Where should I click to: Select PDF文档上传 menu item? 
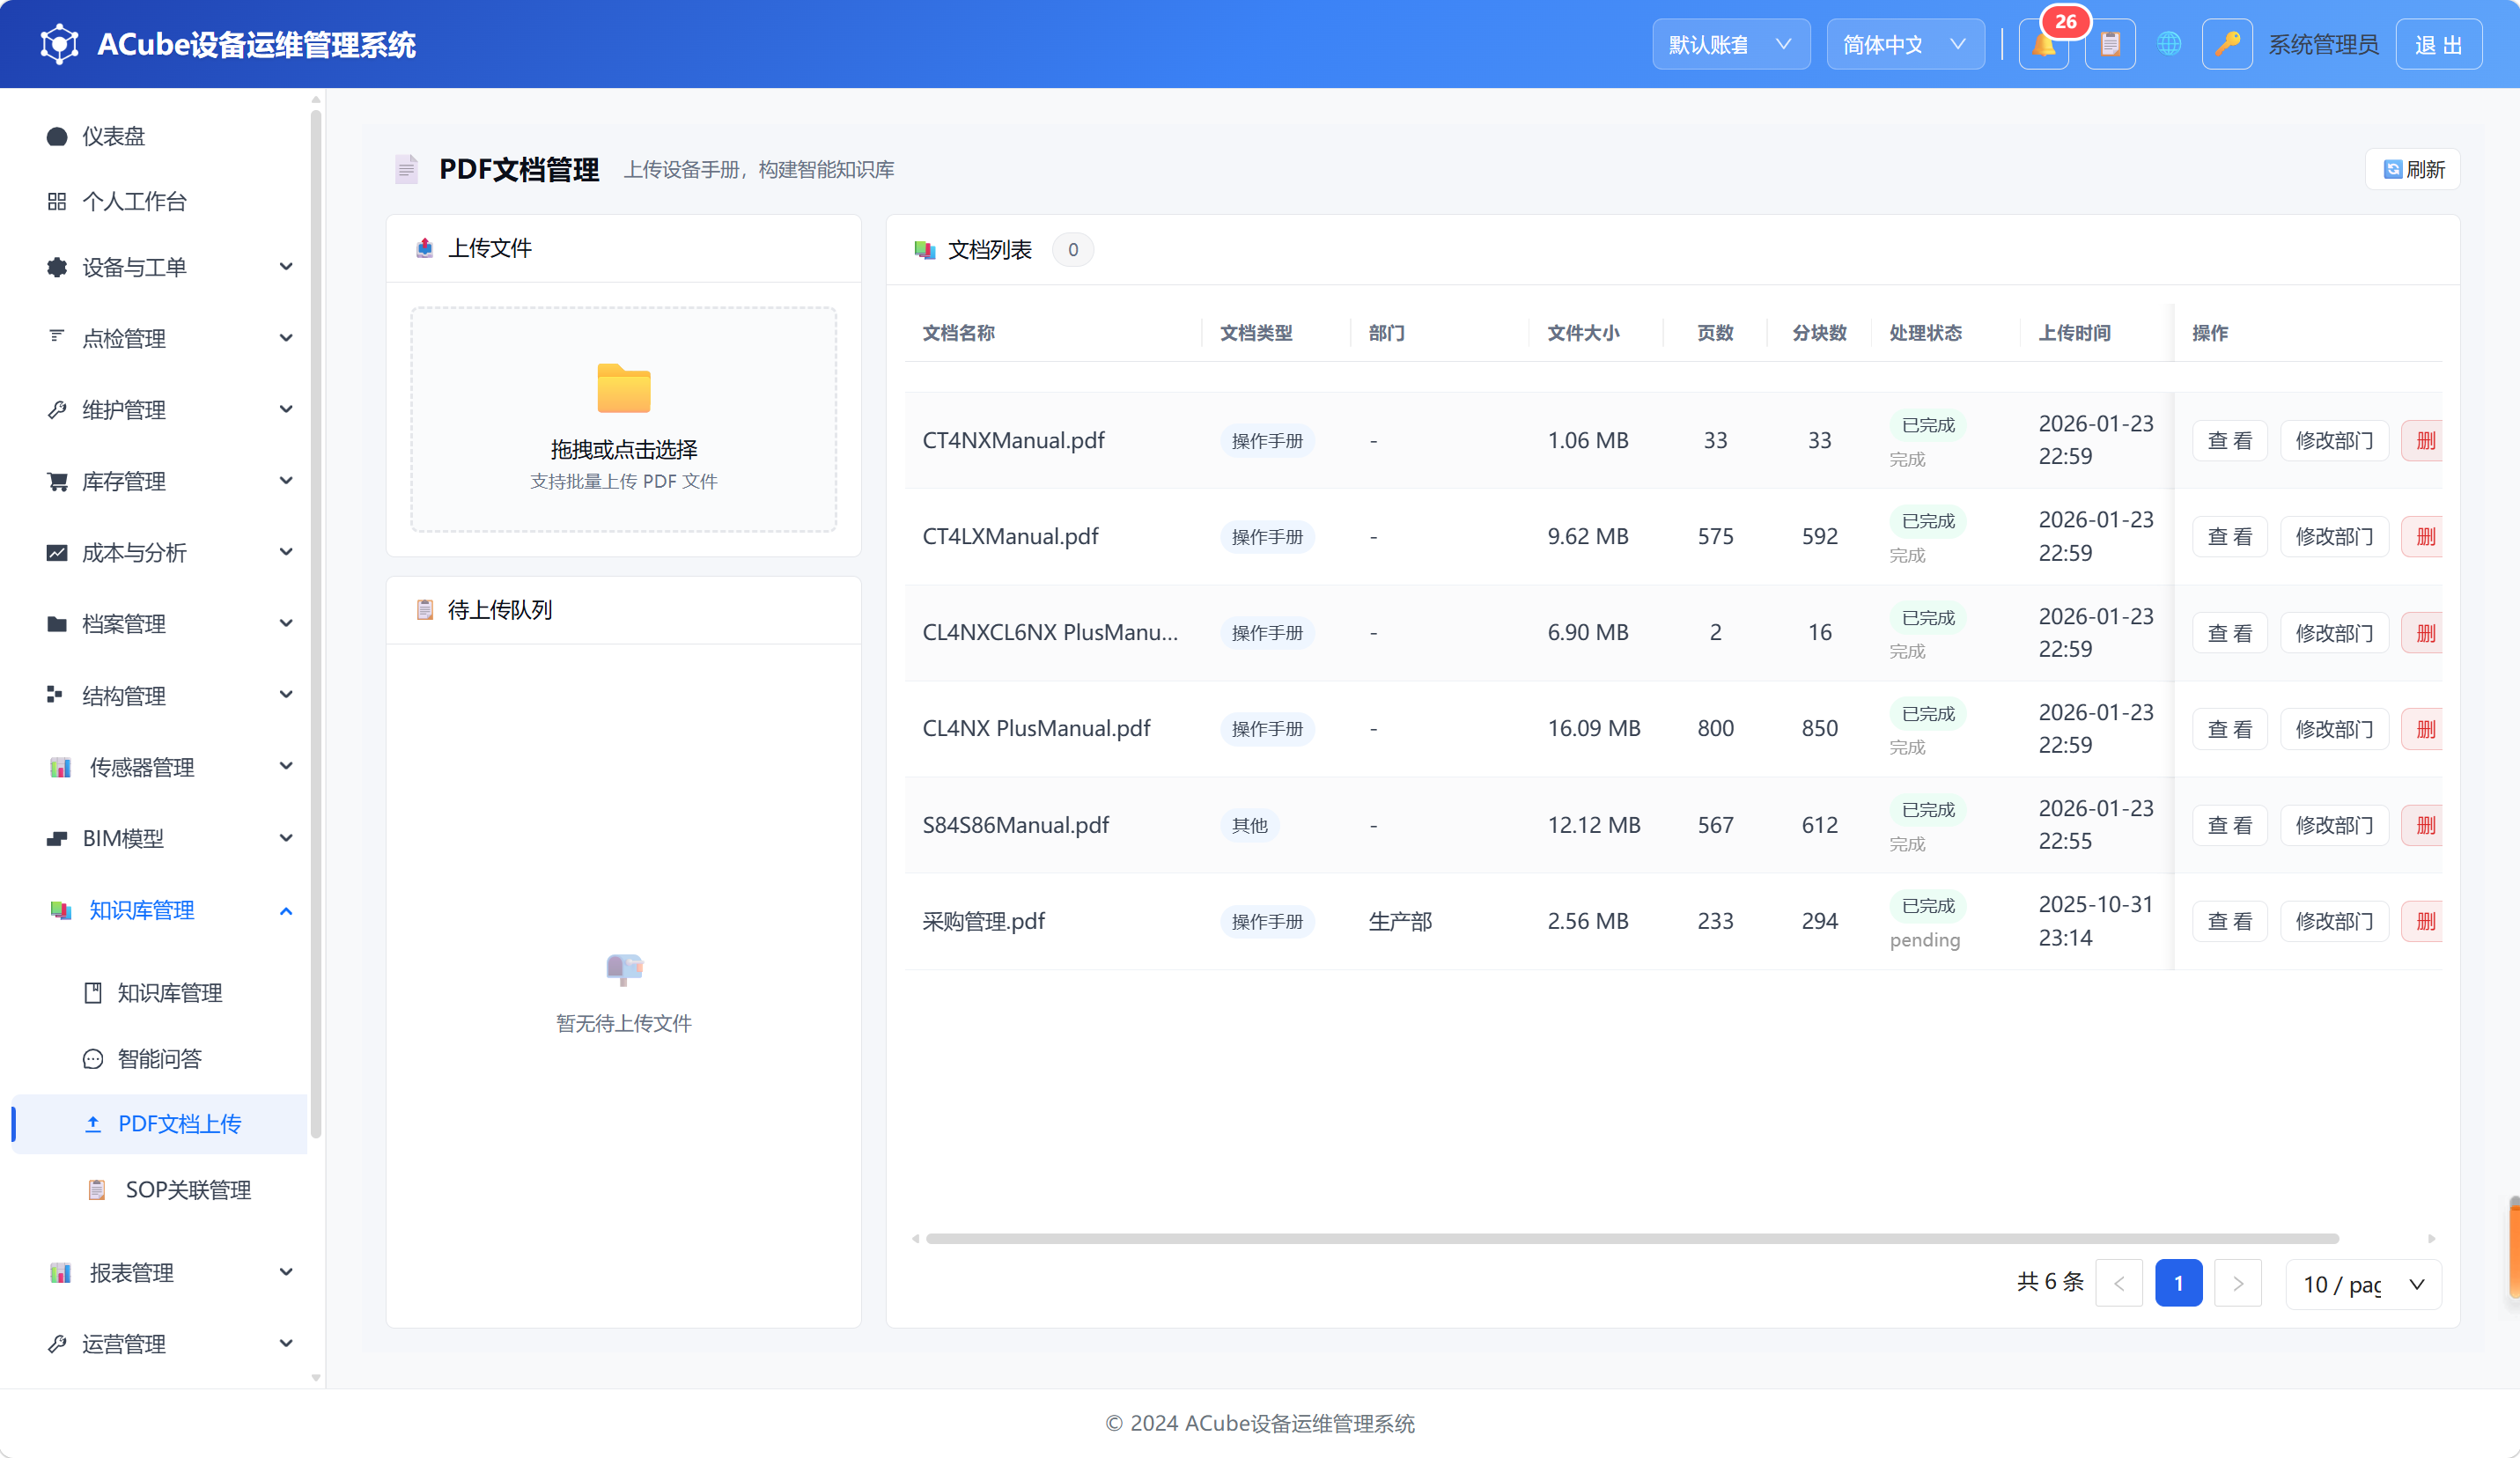[160, 1123]
